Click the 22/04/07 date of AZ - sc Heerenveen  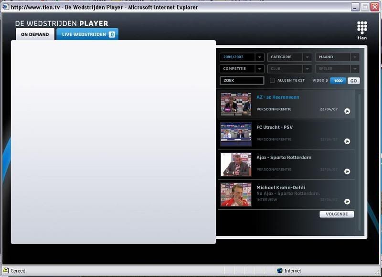pos(329,109)
